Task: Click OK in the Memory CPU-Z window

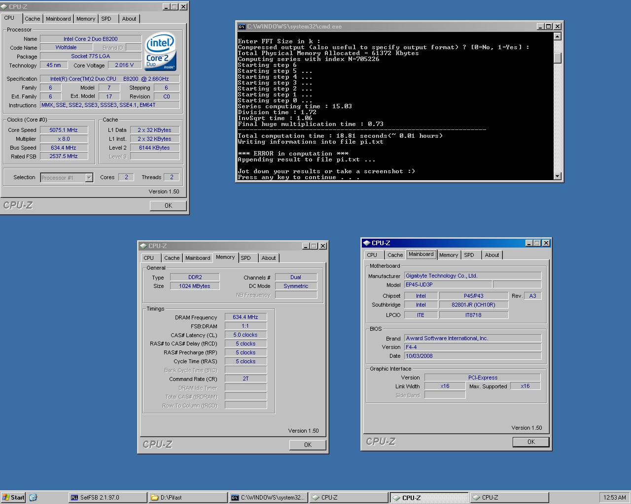Action: (308, 445)
